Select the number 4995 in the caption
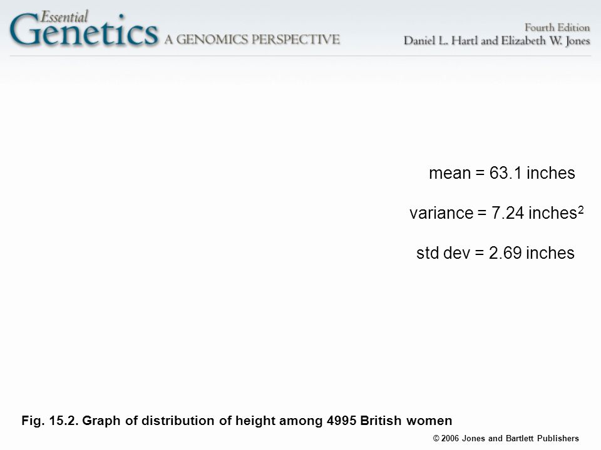The width and height of the screenshot is (601, 450). click(342, 421)
